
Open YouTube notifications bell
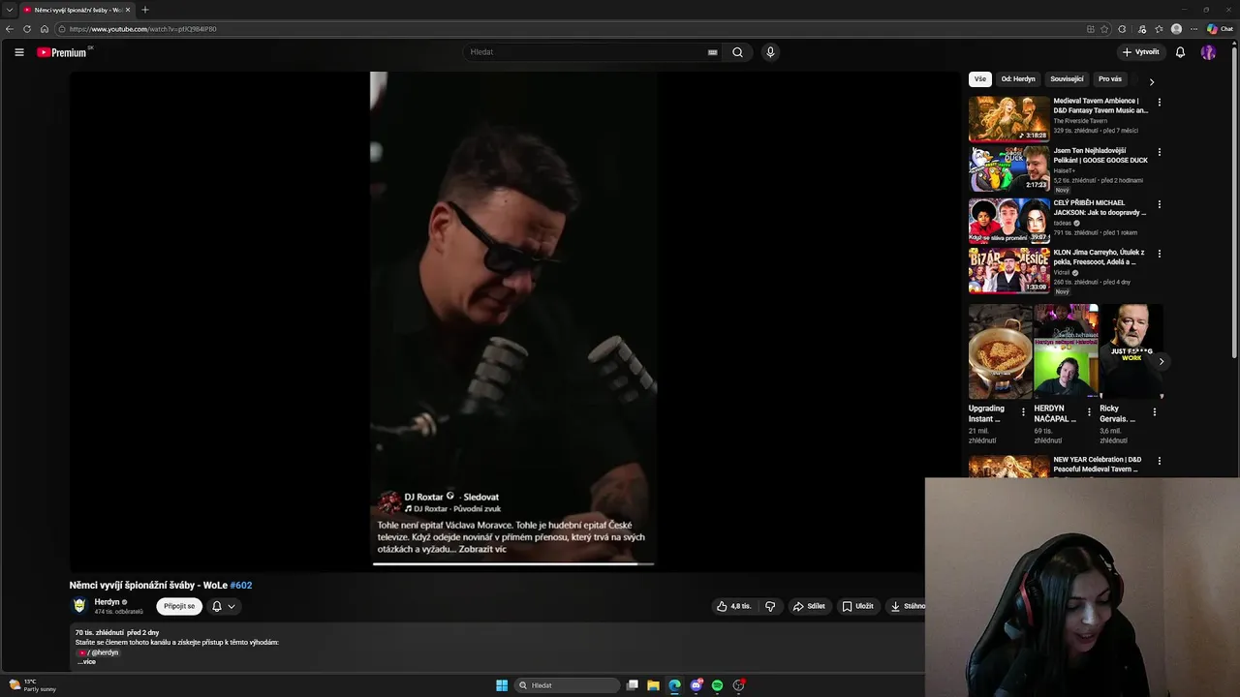click(x=1180, y=52)
